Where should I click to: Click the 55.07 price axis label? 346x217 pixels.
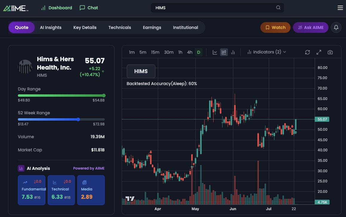(322, 119)
